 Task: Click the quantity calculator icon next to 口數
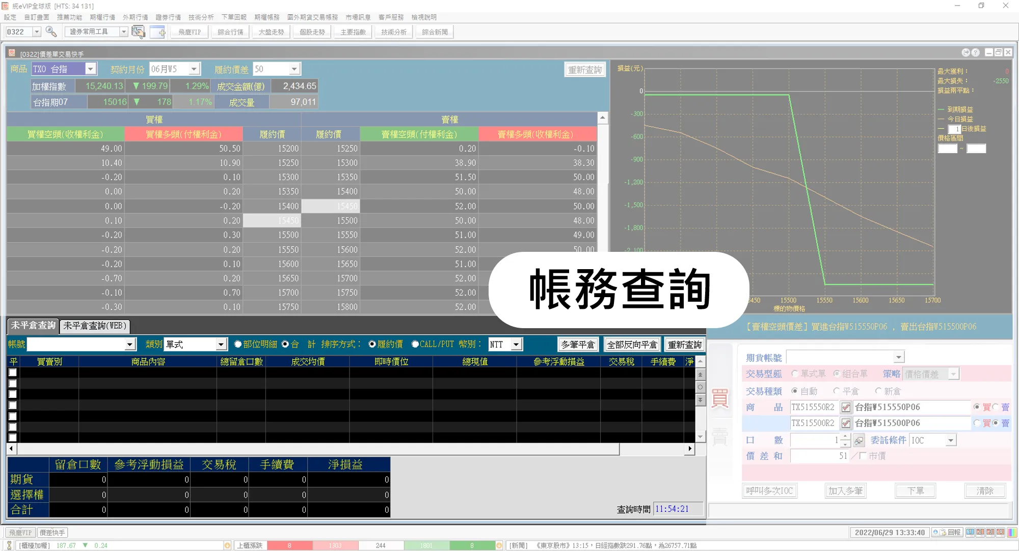pos(859,440)
